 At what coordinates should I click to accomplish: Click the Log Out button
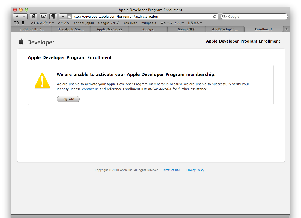pyautogui.click(x=68, y=99)
